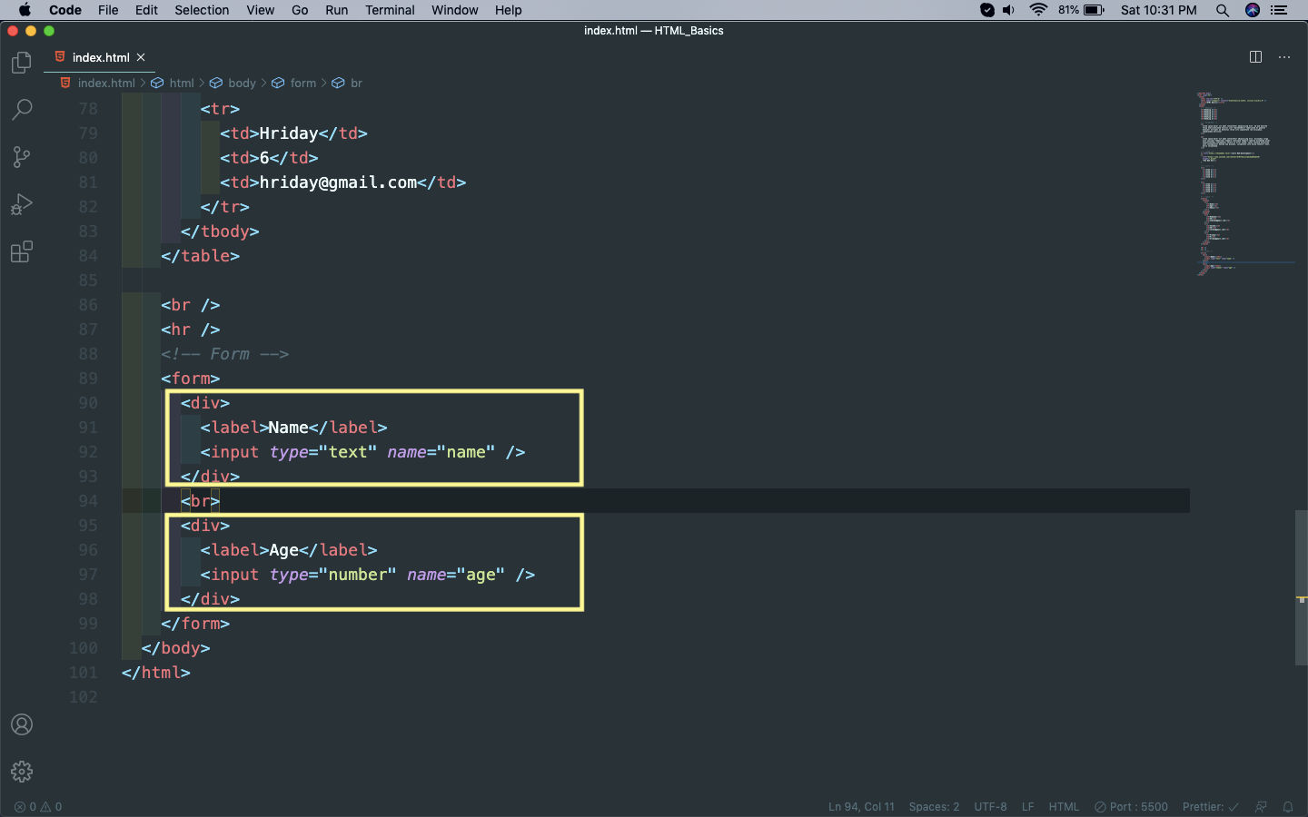Open Spotlight search in menu bar
This screenshot has width=1308, height=817.
point(1223,10)
